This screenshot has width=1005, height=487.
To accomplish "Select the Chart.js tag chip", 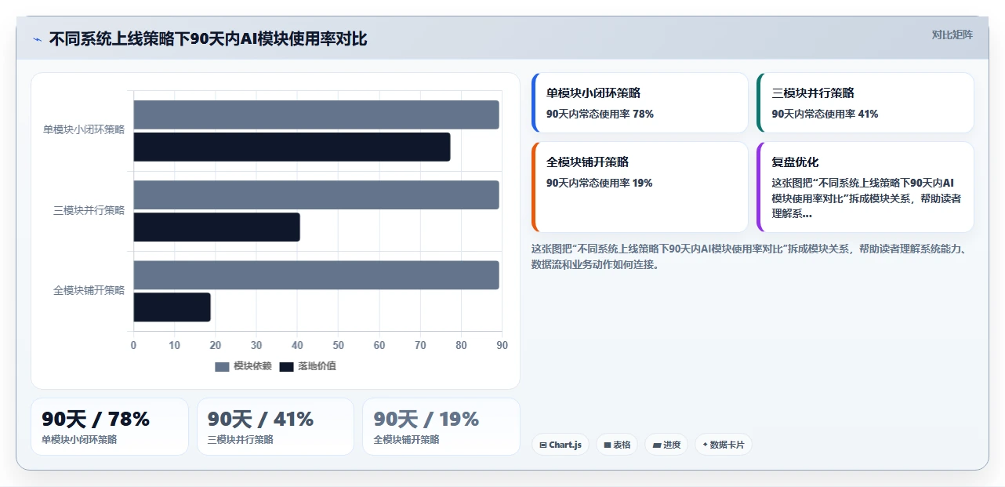I will 561,445.
